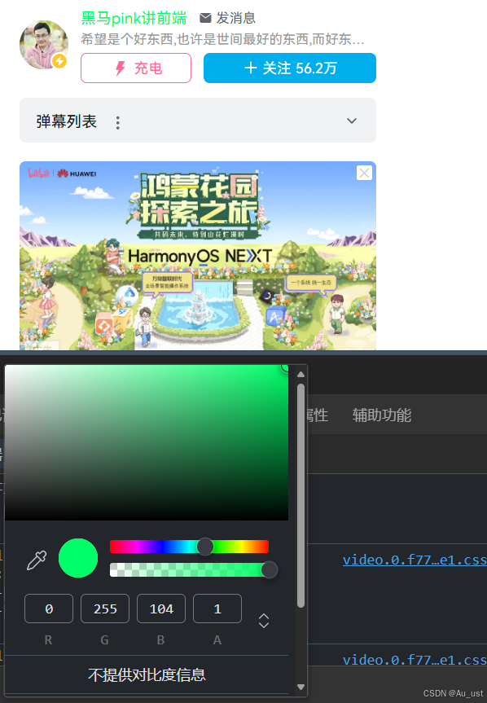
Task: Switch to the 辅助功能 accessibility tab
Action: click(382, 415)
